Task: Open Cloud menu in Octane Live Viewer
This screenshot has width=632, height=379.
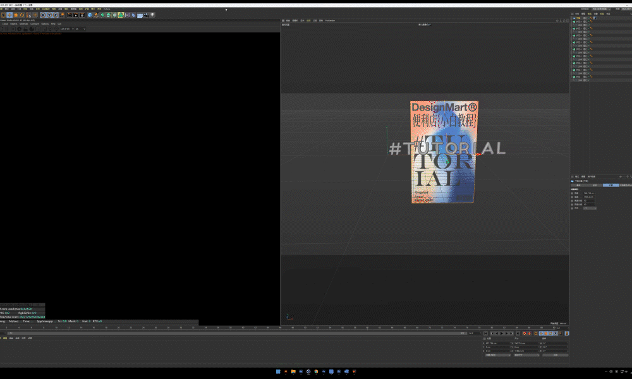Action: 5,24
